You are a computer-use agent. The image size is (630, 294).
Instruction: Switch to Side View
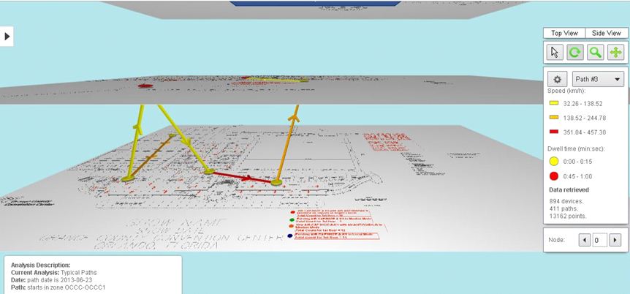[605, 33]
